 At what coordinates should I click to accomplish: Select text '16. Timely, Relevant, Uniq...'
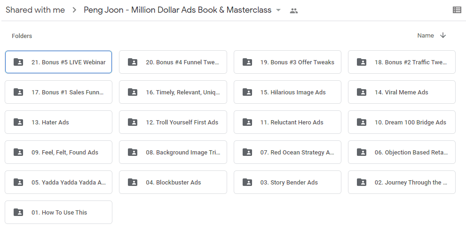pos(183,92)
